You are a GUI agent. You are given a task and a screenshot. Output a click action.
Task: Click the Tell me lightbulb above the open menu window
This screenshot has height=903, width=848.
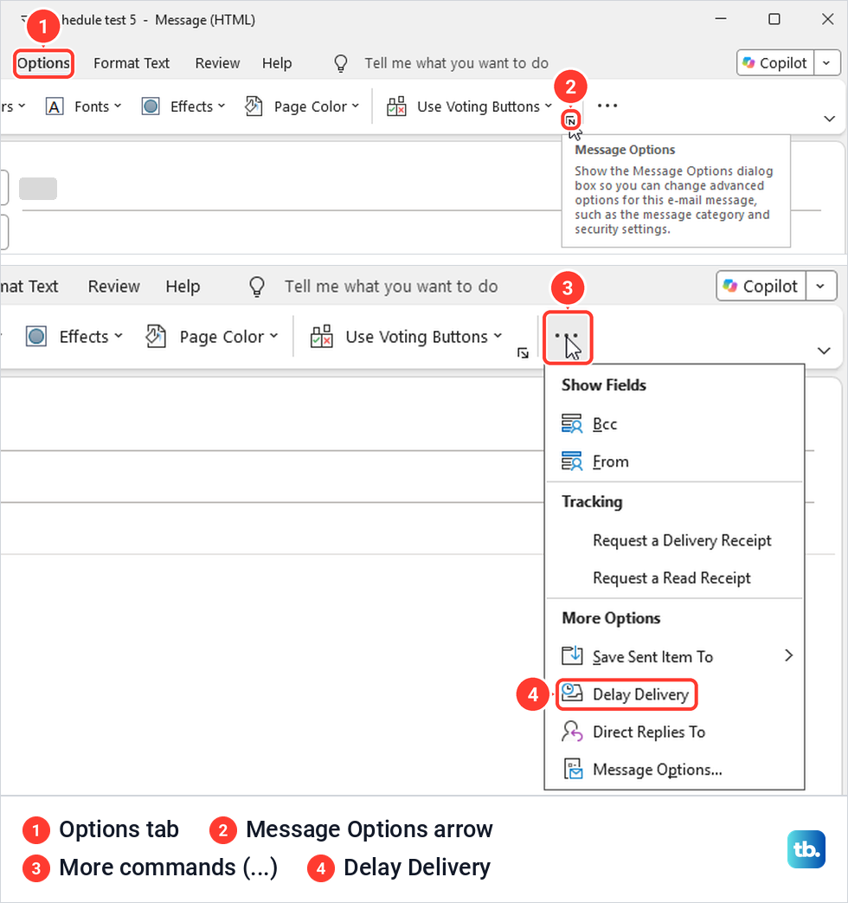pyautogui.click(x=257, y=287)
